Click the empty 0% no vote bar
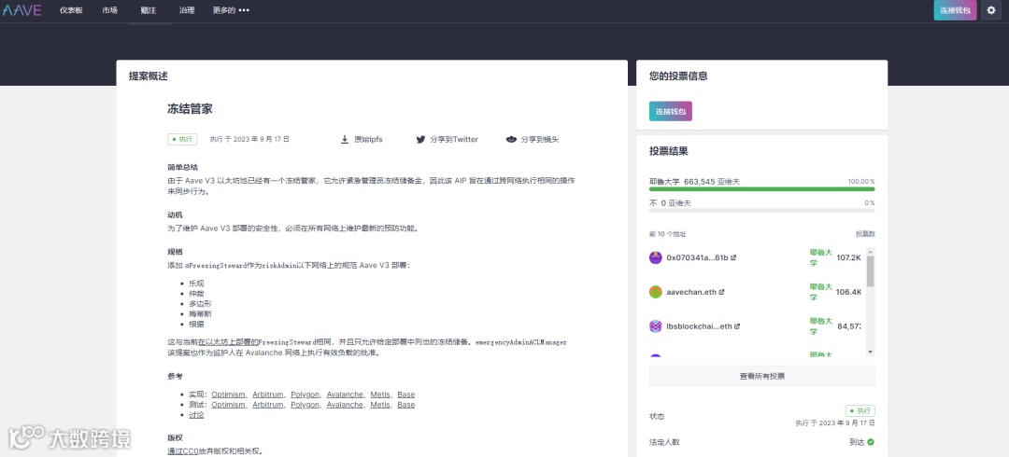 click(762, 210)
